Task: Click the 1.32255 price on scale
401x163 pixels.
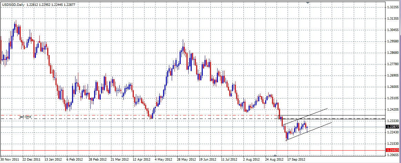Action: 393,7
